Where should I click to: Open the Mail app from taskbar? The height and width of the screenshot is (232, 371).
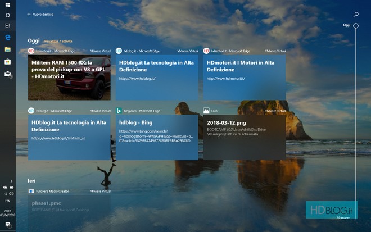point(7,73)
